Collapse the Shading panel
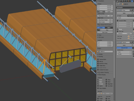Screen dimensions: 134x101 (98, 56)
